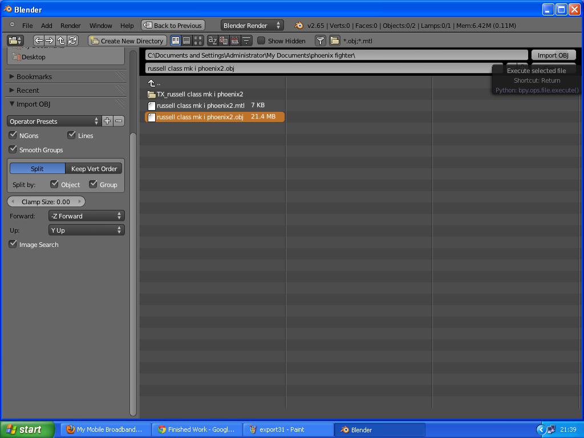584x438 pixels.
Task: Open Up axis dropdown (Y Up)
Action: coord(87,230)
